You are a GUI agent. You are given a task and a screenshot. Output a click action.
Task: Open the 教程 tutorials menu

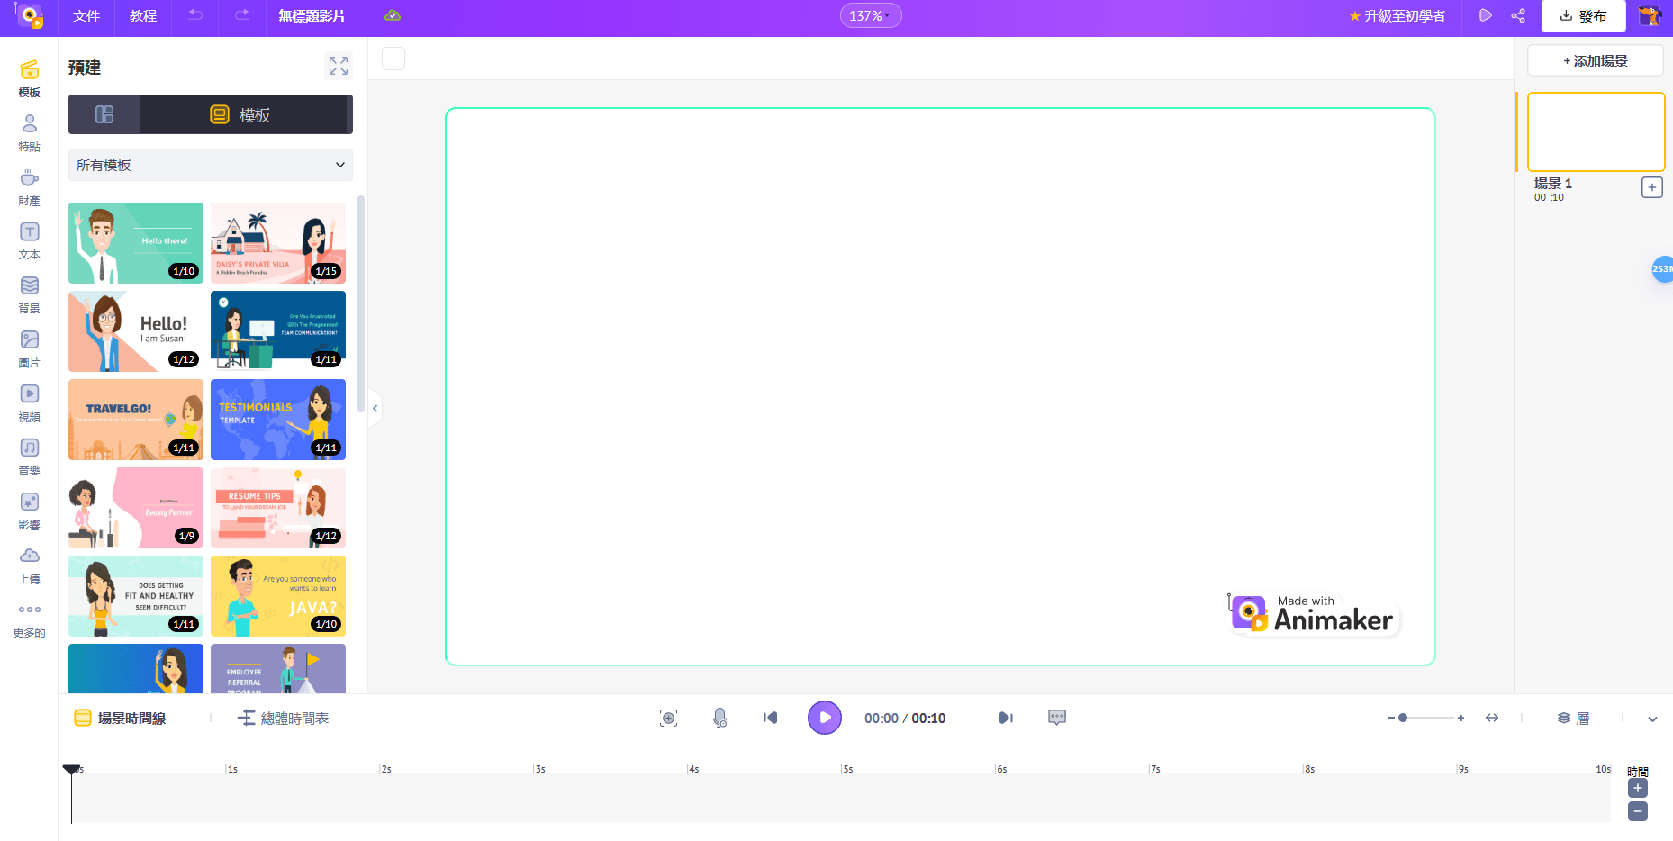tap(143, 16)
